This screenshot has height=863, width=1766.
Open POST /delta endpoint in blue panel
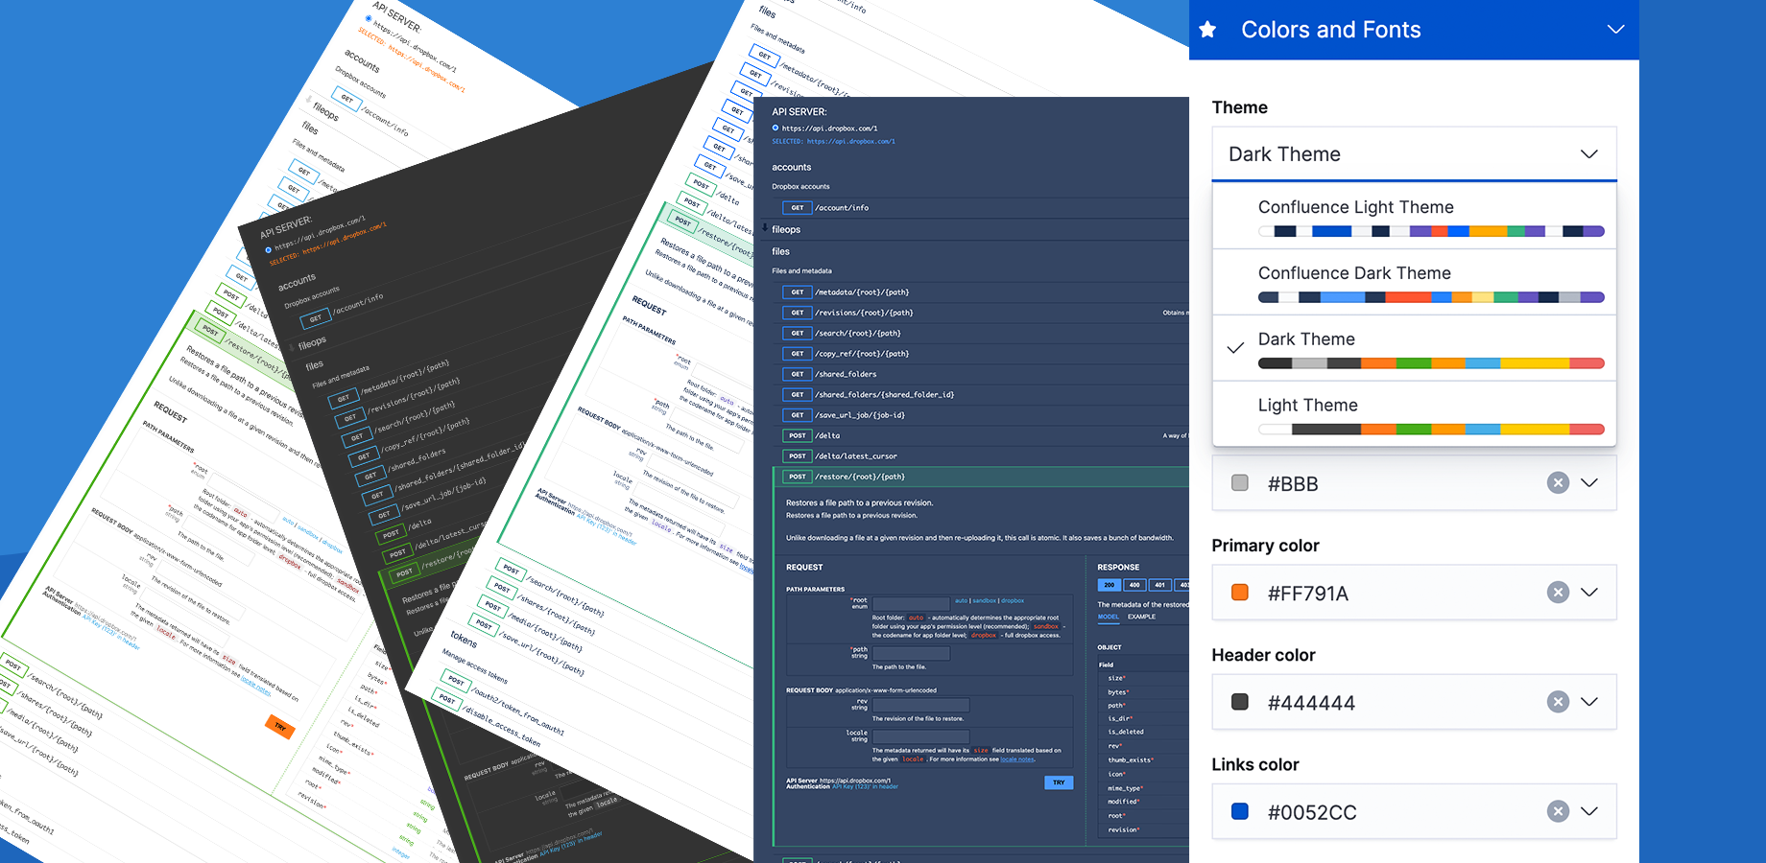click(981, 435)
